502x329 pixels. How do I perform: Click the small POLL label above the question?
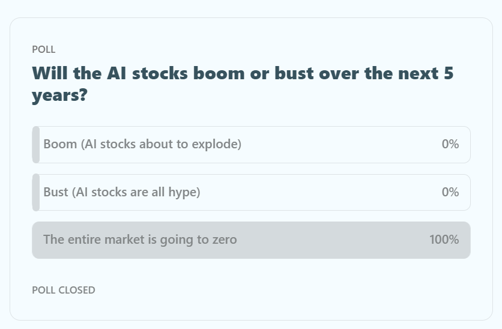coord(44,50)
